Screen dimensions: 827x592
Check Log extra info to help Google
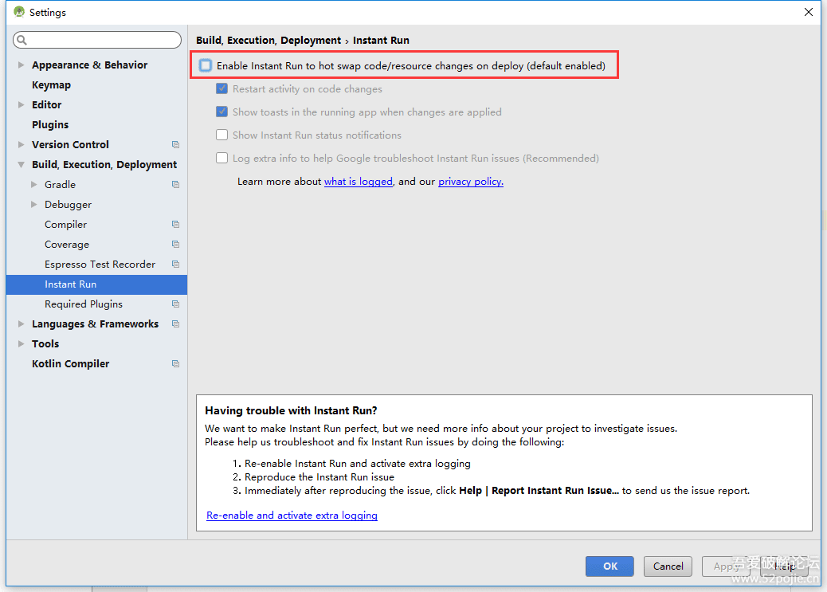pyautogui.click(x=222, y=159)
